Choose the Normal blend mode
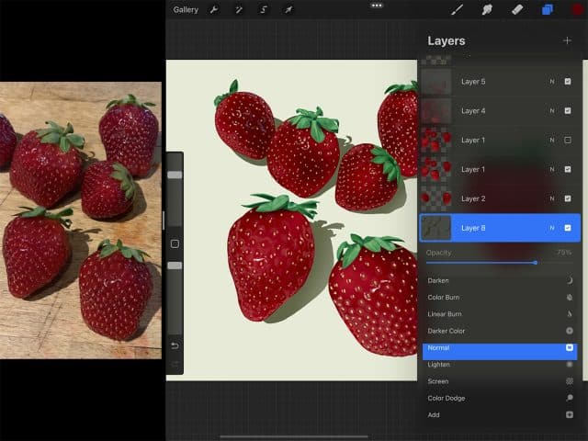The image size is (588, 441). (x=500, y=351)
